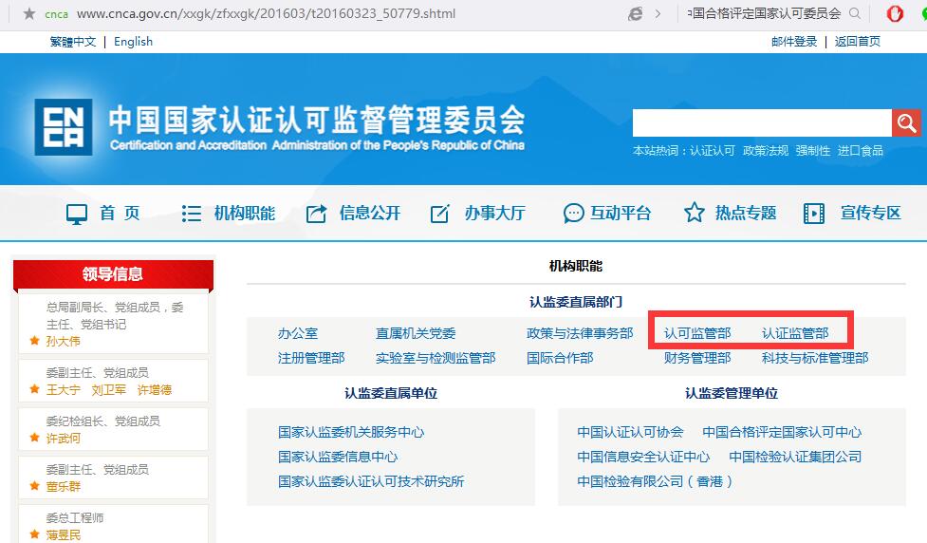Open 国家认监委机关服务中心 link
Screen dimensions: 927x543
pyautogui.click(x=351, y=432)
